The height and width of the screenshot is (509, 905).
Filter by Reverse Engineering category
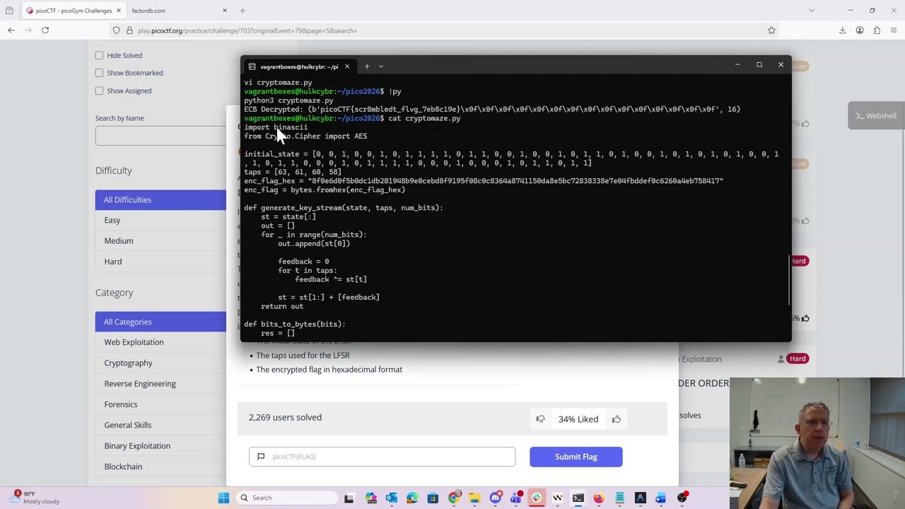pyautogui.click(x=160, y=384)
